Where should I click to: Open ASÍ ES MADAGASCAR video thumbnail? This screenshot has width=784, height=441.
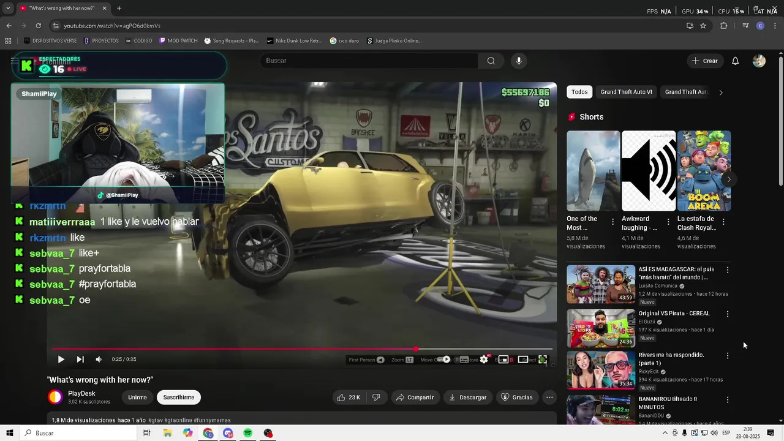(601, 284)
